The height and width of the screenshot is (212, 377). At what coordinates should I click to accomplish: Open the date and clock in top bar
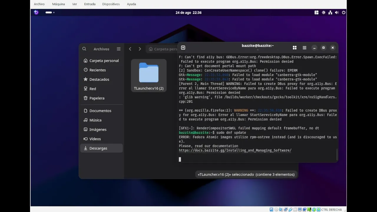coord(188,12)
